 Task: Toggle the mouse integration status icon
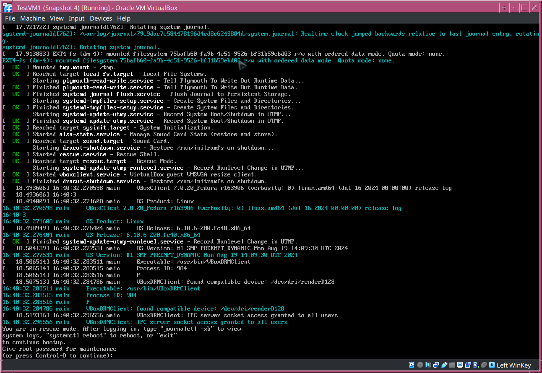click(484, 365)
